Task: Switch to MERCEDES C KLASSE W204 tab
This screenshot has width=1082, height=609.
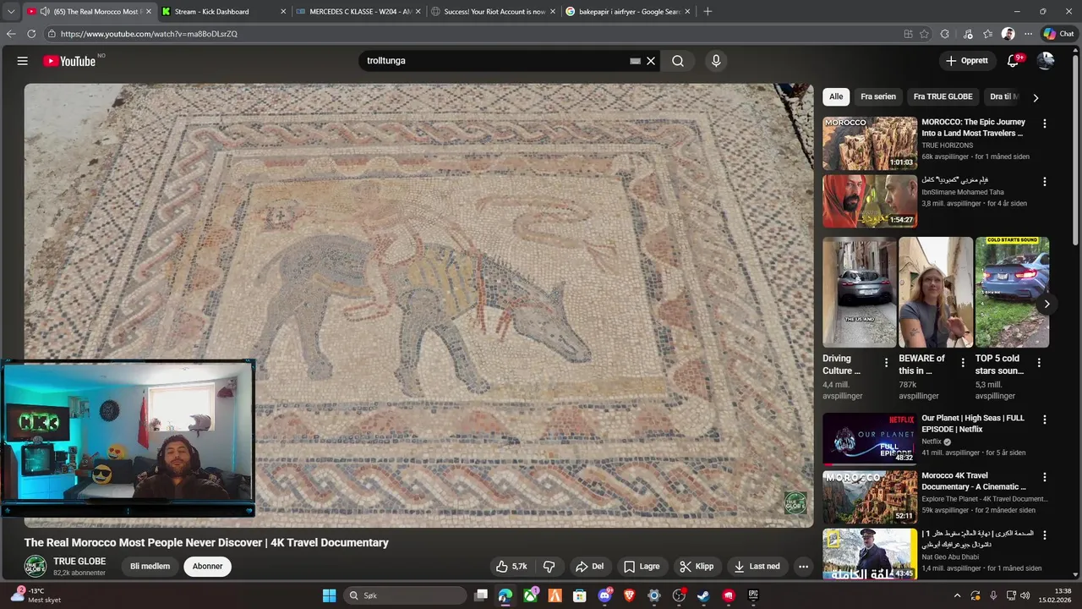Action: (359, 12)
